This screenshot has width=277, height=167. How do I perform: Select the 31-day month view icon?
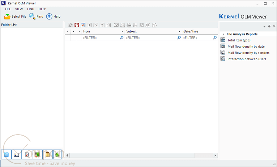pos(108,25)
